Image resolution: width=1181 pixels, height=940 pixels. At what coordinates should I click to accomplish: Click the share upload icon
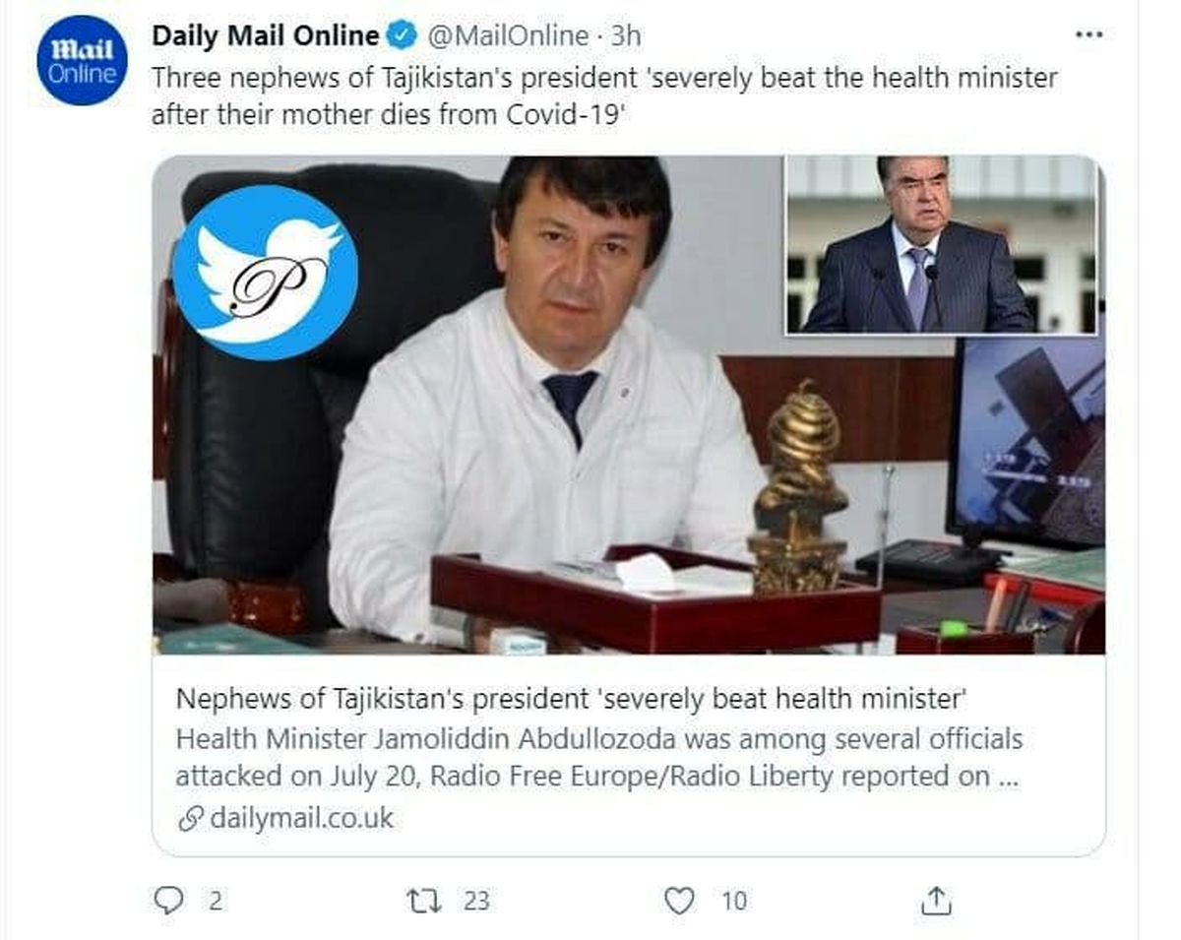click(937, 900)
